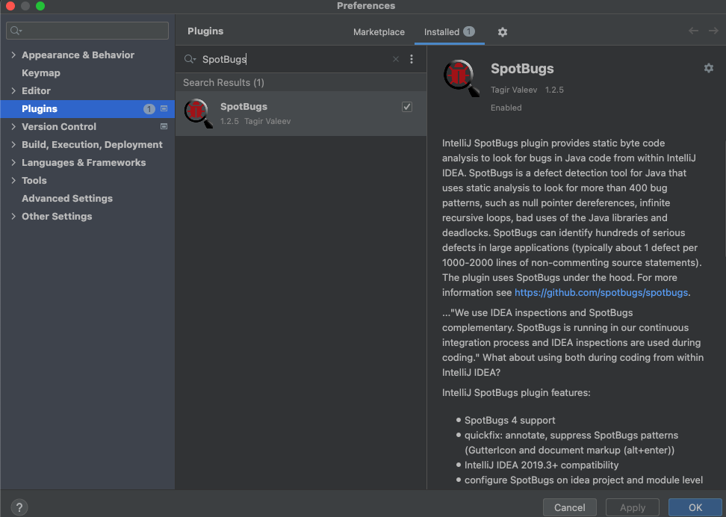Navigate forward with the right arrow
Viewport: 726px width, 517px height.
coord(713,31)
